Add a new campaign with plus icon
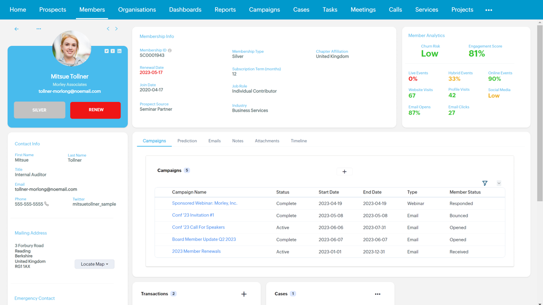This screenshot has width=543, height=305. click(x=344, y=172)
